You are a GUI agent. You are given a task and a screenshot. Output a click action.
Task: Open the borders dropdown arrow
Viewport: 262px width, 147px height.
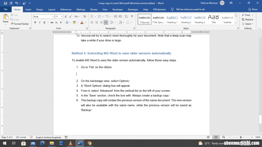coord(131,22)
